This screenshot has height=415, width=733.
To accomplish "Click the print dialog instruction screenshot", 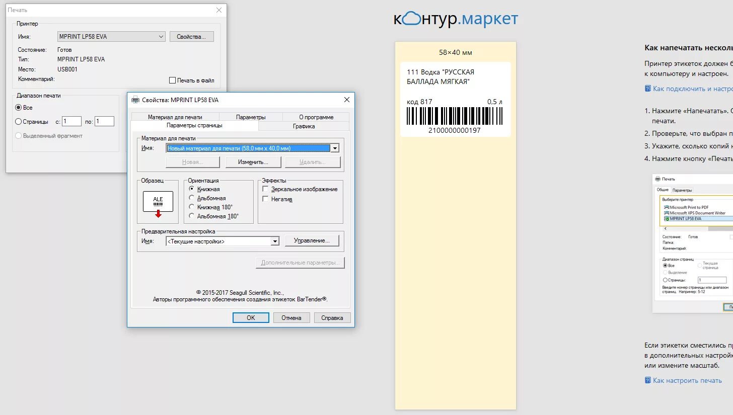I will pos(693,243).
